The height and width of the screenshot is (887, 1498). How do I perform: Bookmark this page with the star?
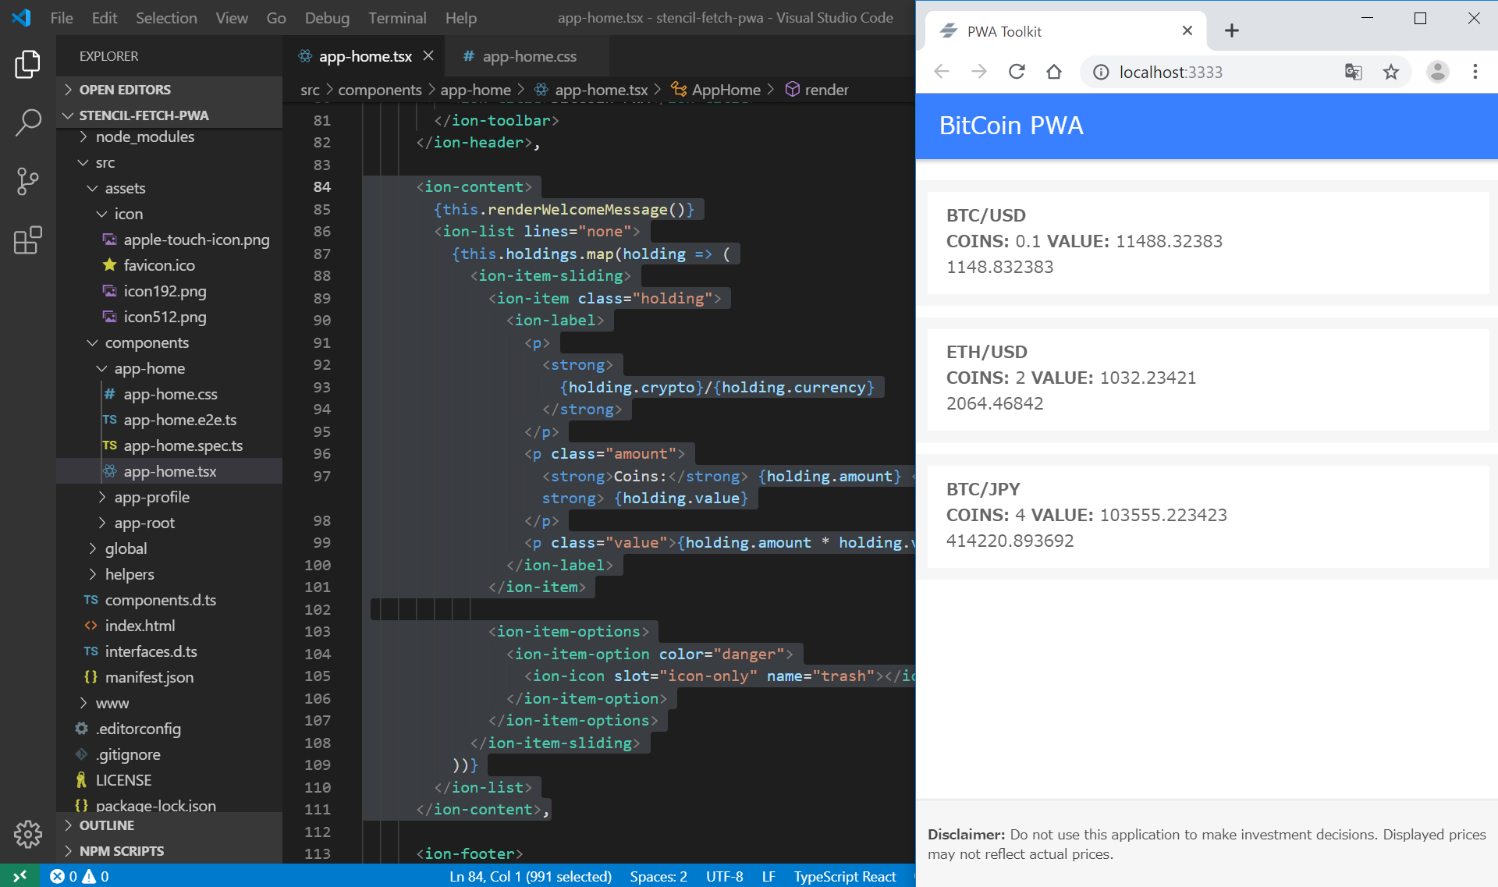(1391, 72)
